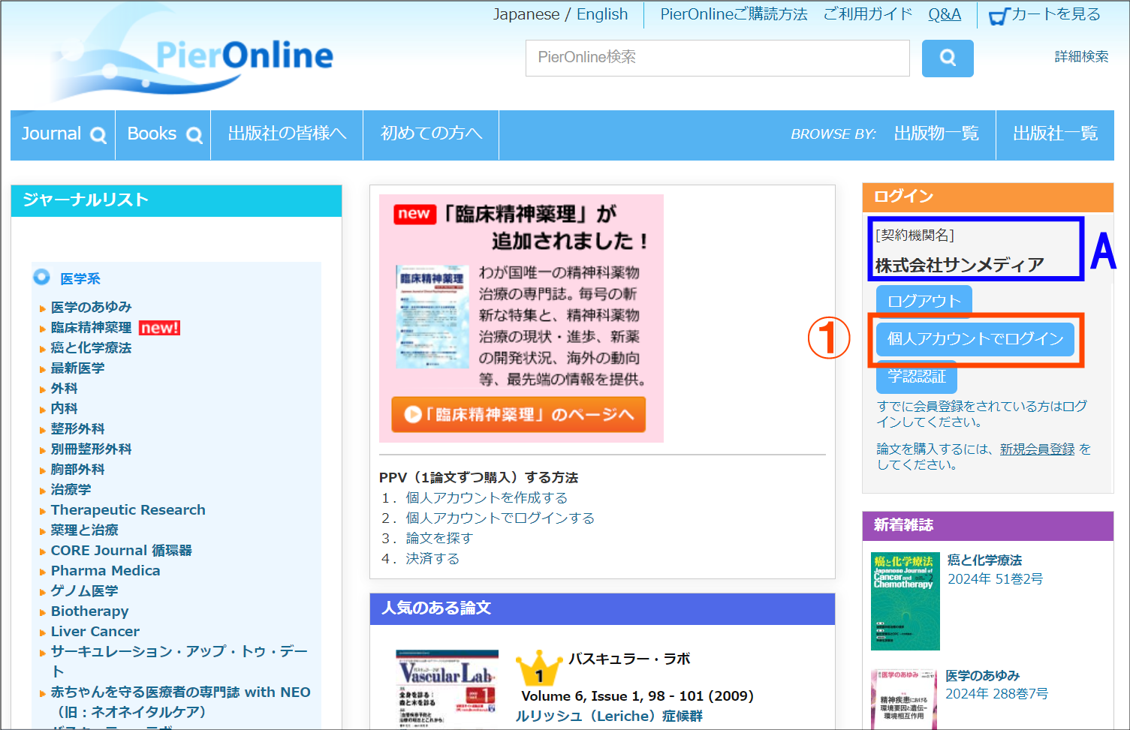Click the Books nav magnifier icon
The image size is (1130, 730).
click(194, 135)
